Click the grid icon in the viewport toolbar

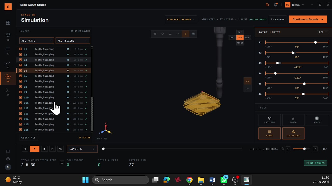point(193,34)
